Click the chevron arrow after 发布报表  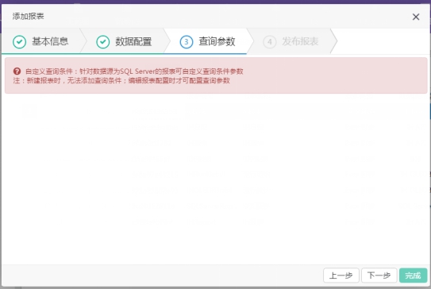pyautogui.click(x=333, y=41)
